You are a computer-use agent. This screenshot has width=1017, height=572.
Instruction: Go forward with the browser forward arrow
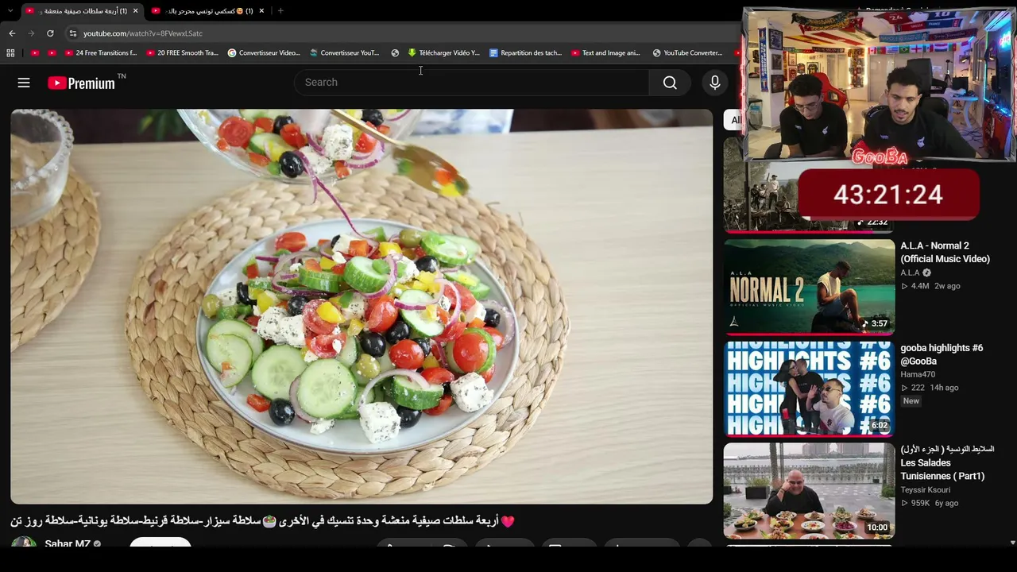pyautogui.click(x=31, y=33)
